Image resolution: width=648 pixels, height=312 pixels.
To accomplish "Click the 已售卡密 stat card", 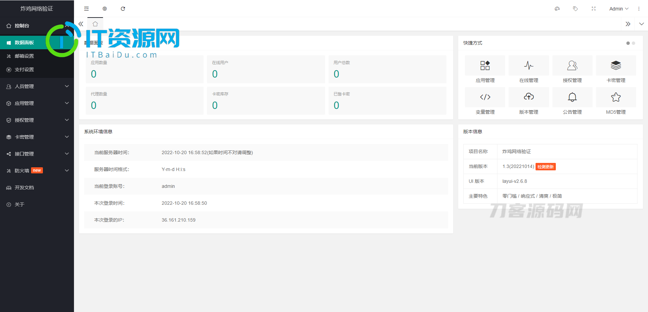I will coord(387,101).
